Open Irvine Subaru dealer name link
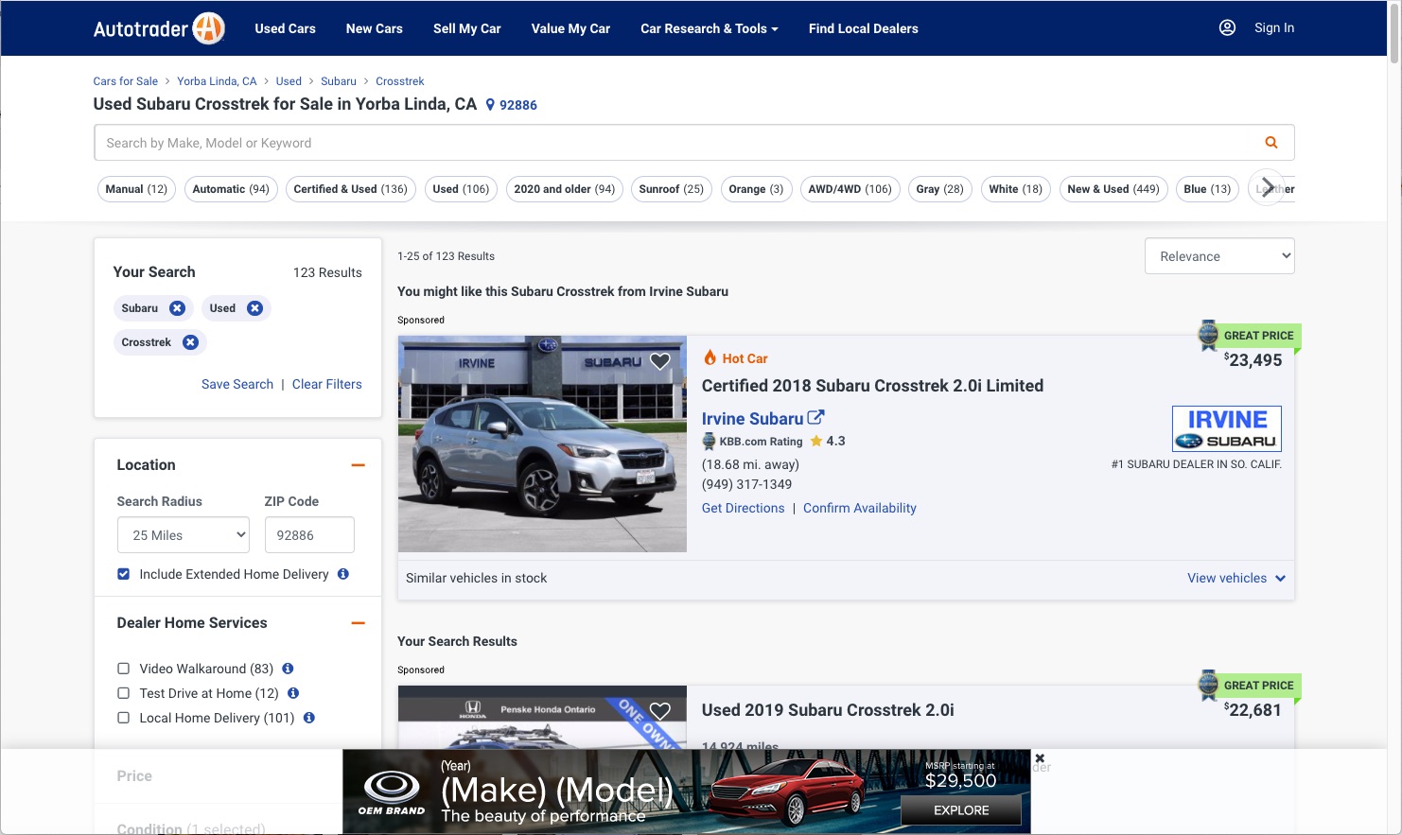This screenshot has width=1402, height=835. 752,418
